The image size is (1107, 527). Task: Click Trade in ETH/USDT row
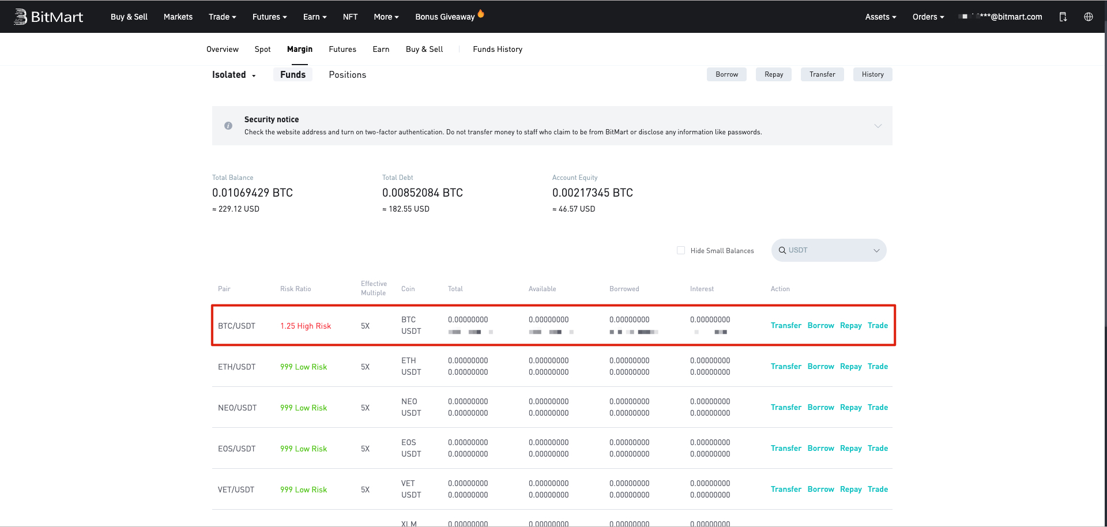[x=878, y=367]
